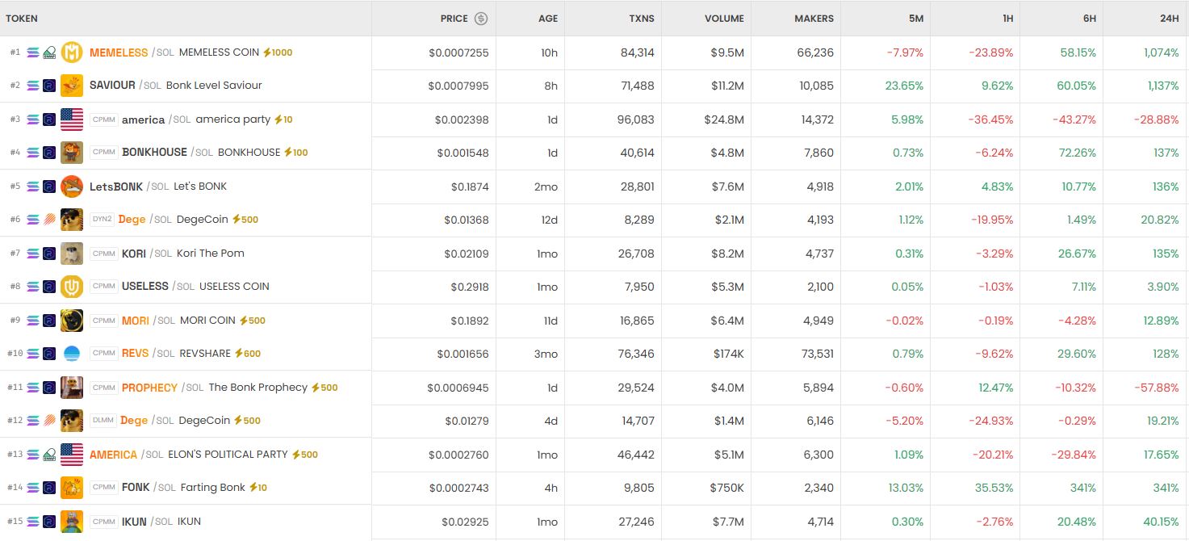The image size is (1189, 541).
Task: Click the $24.8M volume value
Action: click(x=724, y=120)
